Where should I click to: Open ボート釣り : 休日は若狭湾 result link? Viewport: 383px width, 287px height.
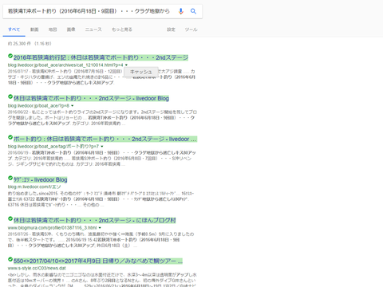pos(105,139)
